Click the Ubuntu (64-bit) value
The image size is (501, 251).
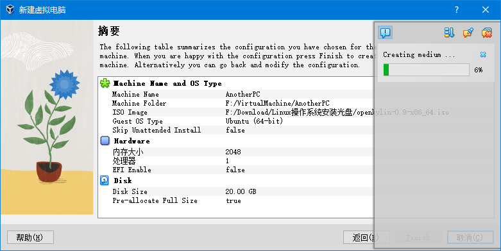[254, 121]
